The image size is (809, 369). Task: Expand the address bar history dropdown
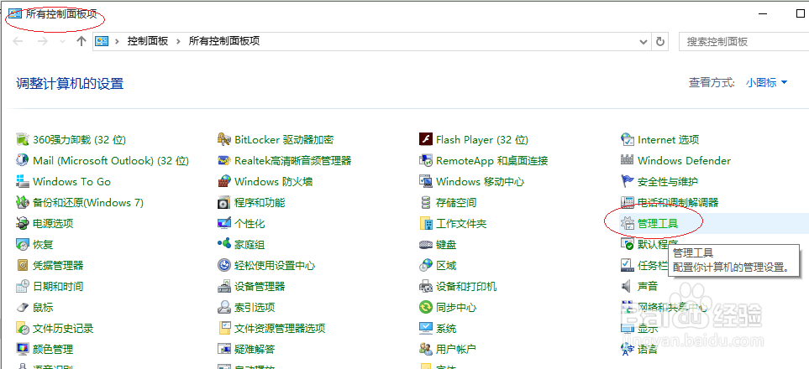(x=643, y=42)
